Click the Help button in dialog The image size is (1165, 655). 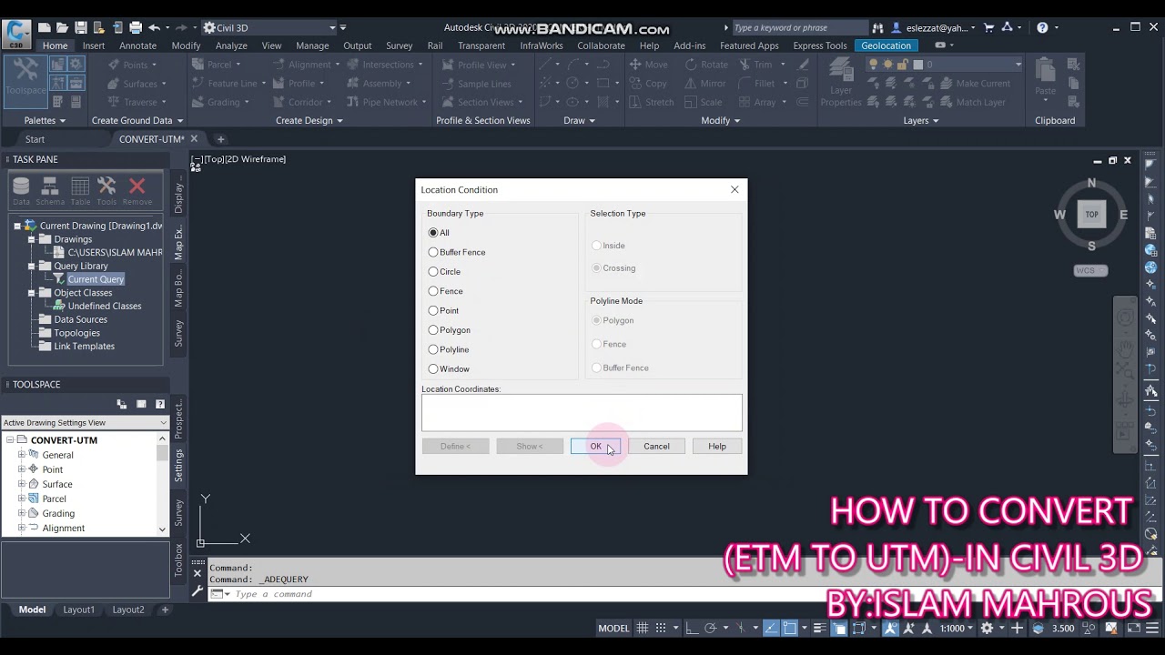[x=717, y=447]
